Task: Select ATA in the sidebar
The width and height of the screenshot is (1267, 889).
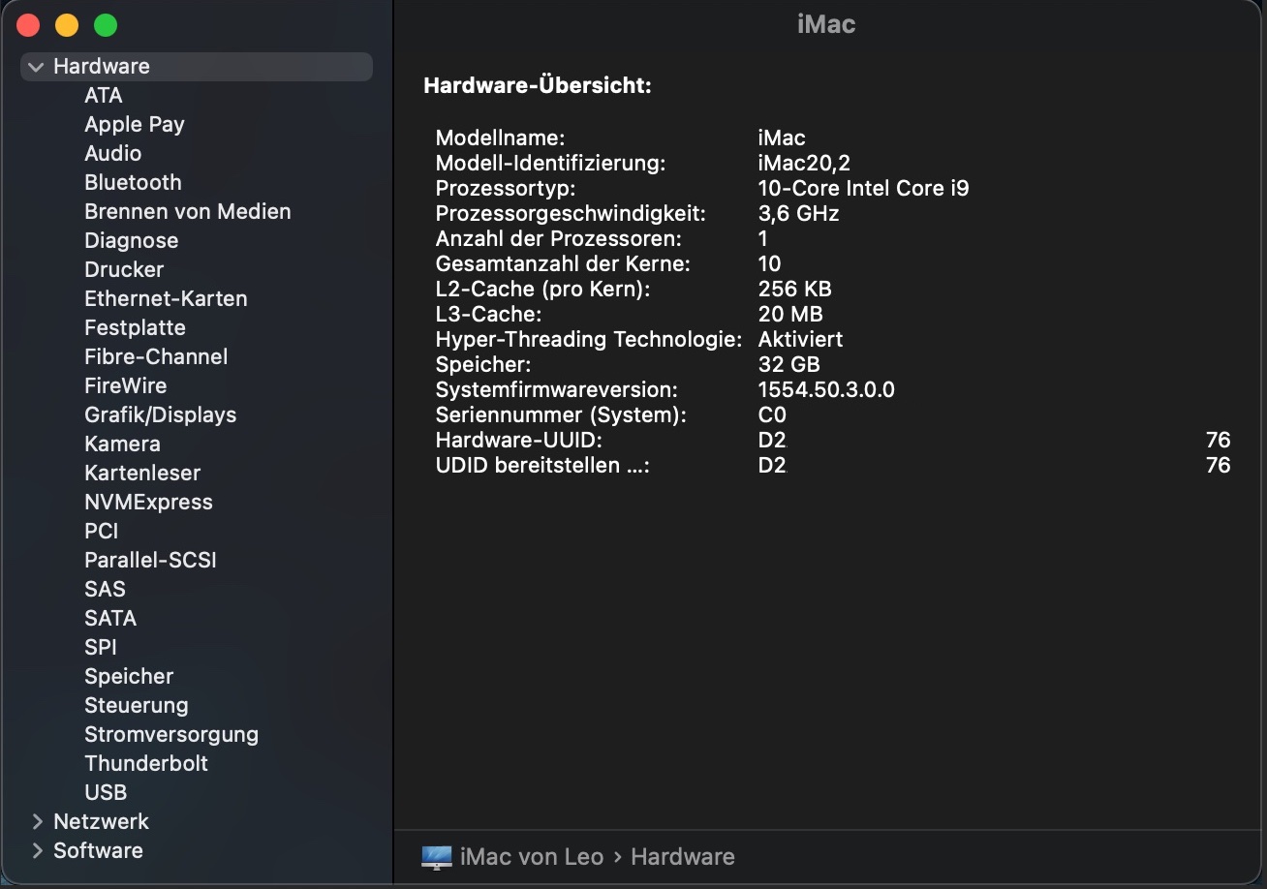Action: (104, 95)
